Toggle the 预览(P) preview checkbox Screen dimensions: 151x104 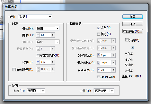click(x=127, y=40)
